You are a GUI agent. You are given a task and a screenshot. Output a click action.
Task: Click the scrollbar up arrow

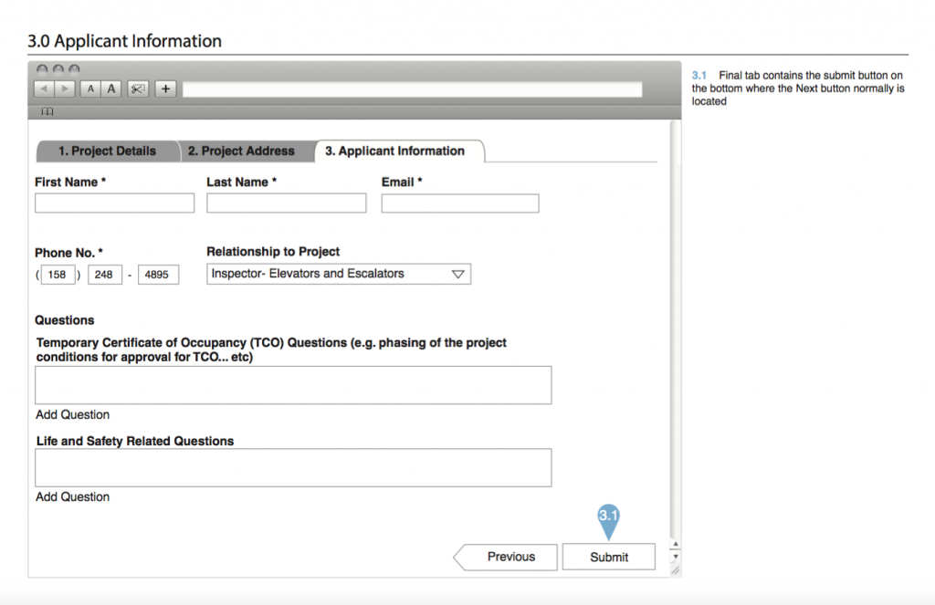675,546
